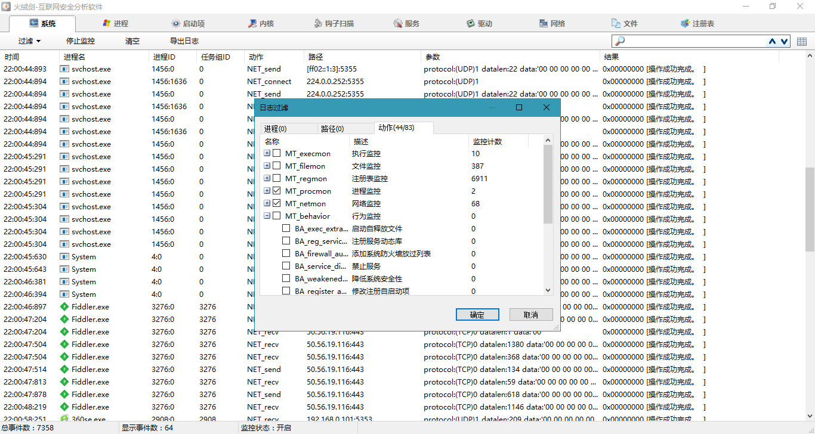The height and width of the screenshot is (434, 815).
Task: Open the 注册表 registry tab
Action: tap(697, 24)
